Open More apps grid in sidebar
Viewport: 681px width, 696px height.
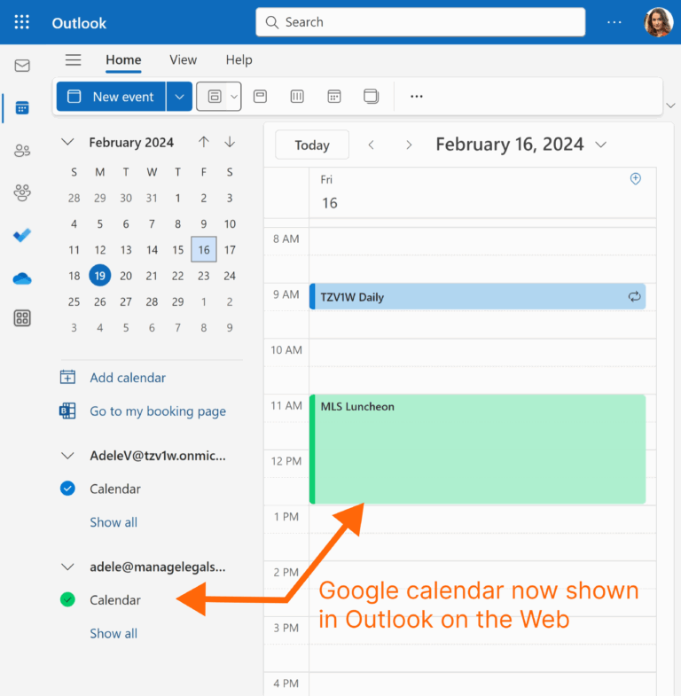coord(22,318)
